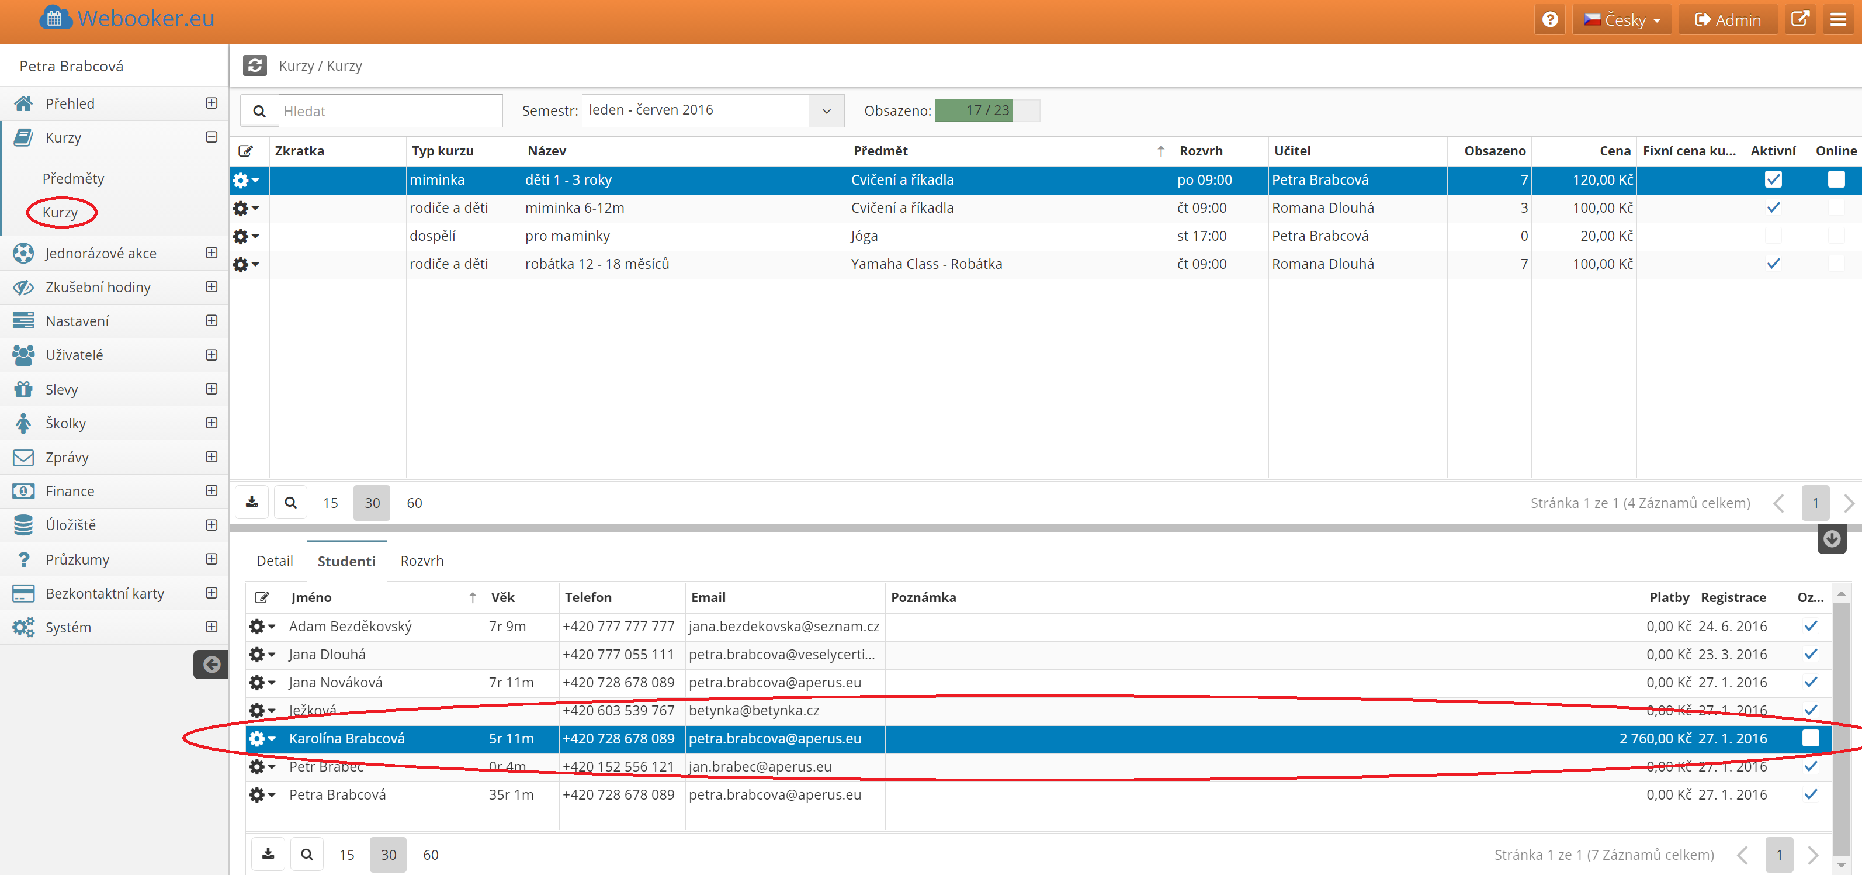Screen dimensions: 1862x875
Task: Open the Detail tab
Action: tap(275, 561)
